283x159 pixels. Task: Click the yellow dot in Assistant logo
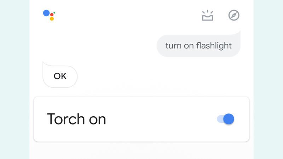tap(52, 19)
